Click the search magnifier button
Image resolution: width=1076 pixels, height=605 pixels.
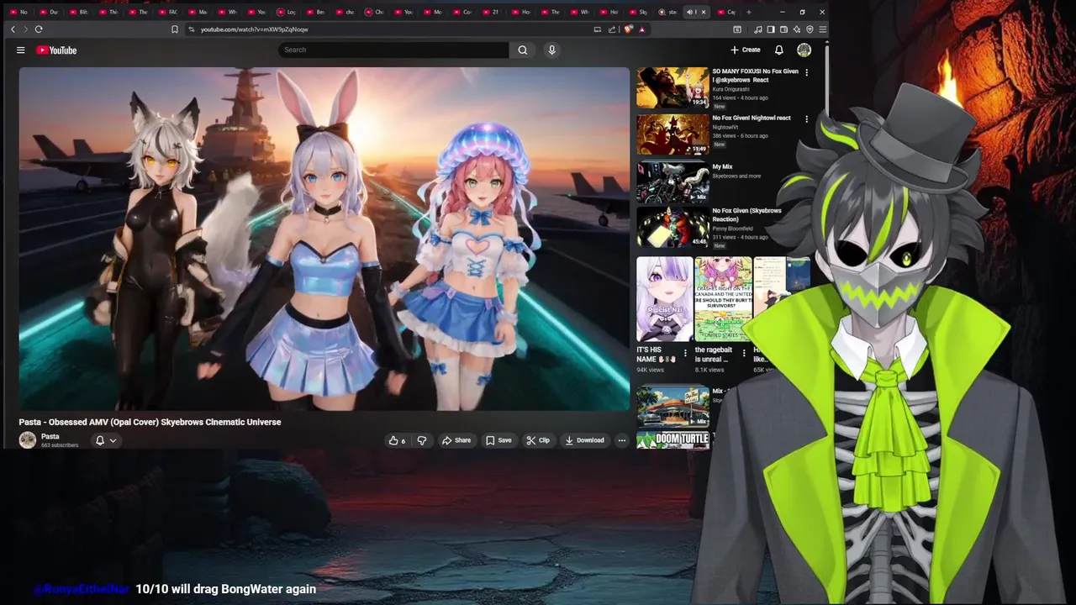pos(523,50)
